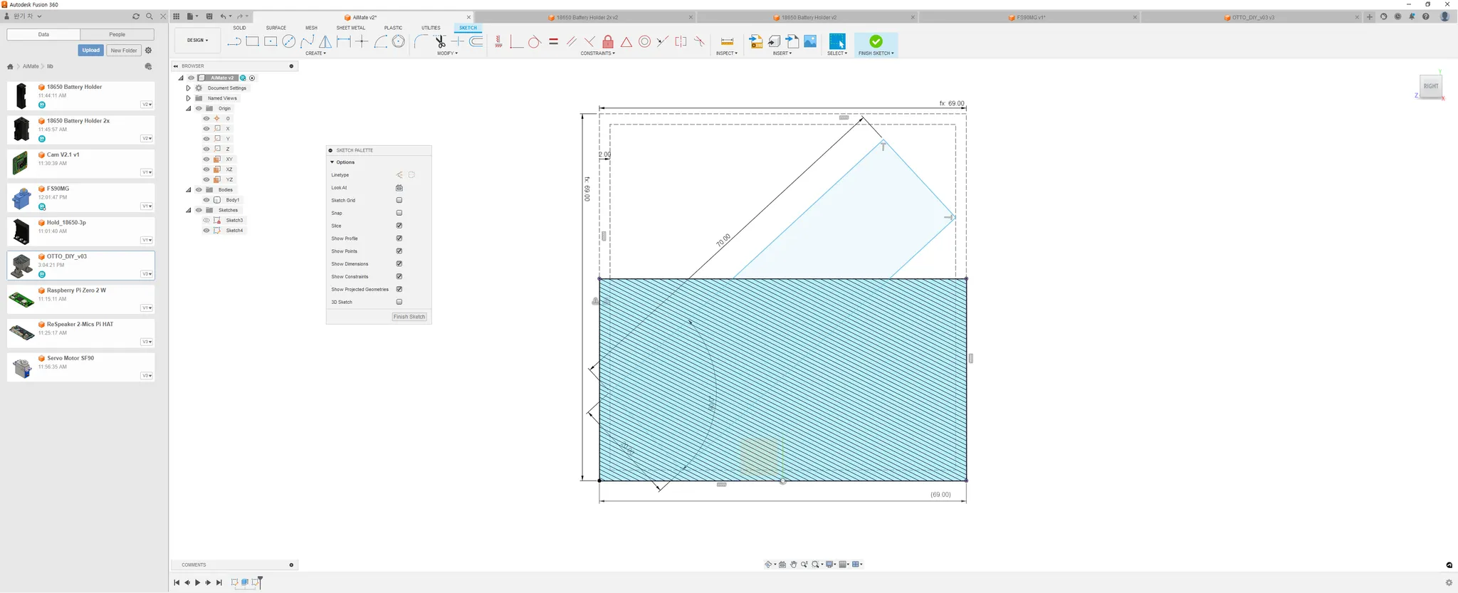The image size is (1458, 593).
Task: Open the DESIGN workspace dropdown
Action: (197, 41)
